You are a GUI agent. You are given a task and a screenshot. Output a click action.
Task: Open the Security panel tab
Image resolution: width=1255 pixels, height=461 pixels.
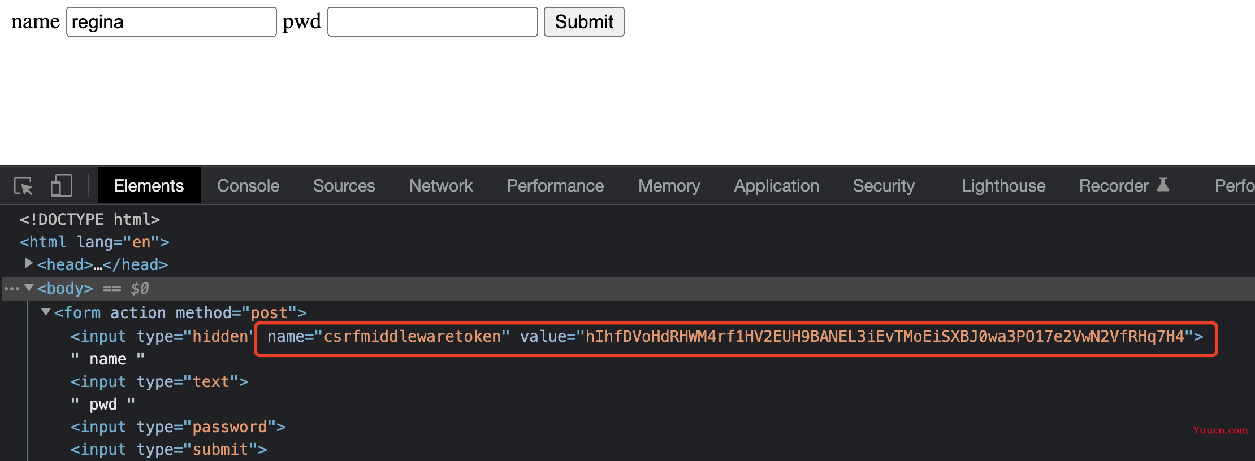[884, 186]
